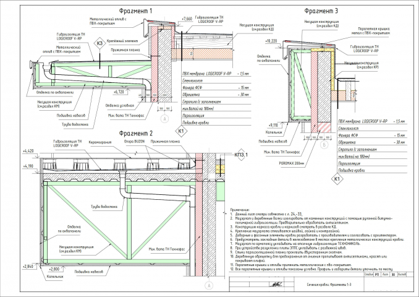The width and height of the screenshot is (419, 297).
Task: Click "Пароизоляция" row in Fragment 3 table
Action: coord(372,163)
